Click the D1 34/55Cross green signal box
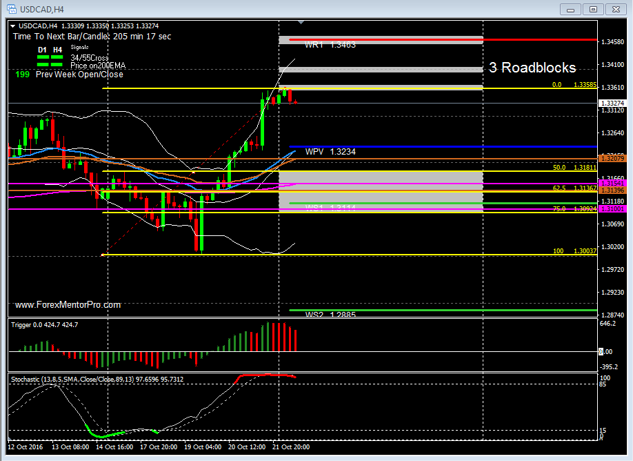This screenshot has width=633, height=461. coord(43,58)
